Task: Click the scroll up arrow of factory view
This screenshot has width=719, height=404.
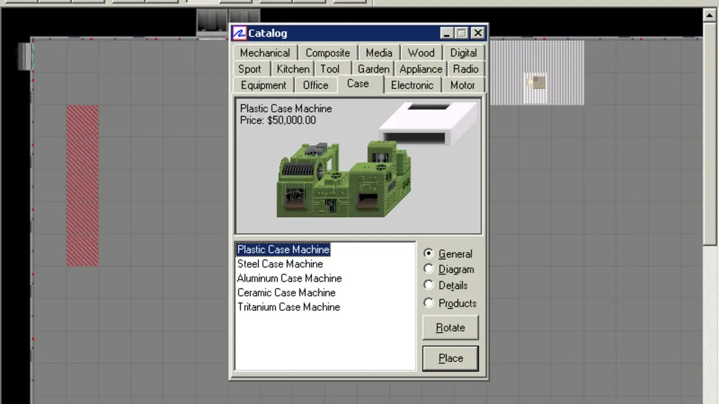Action: [709, 15]
